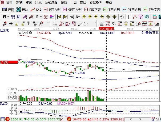Viewport: 161px width, 122px height.
Task: Select the spiral drawing tool
Action: pos(35,24)
